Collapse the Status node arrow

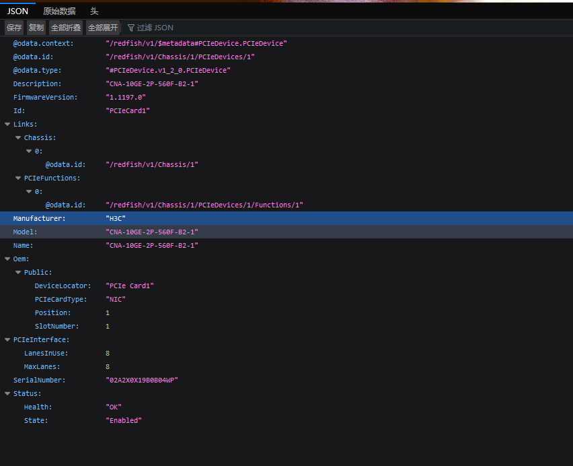pos(7,393)
